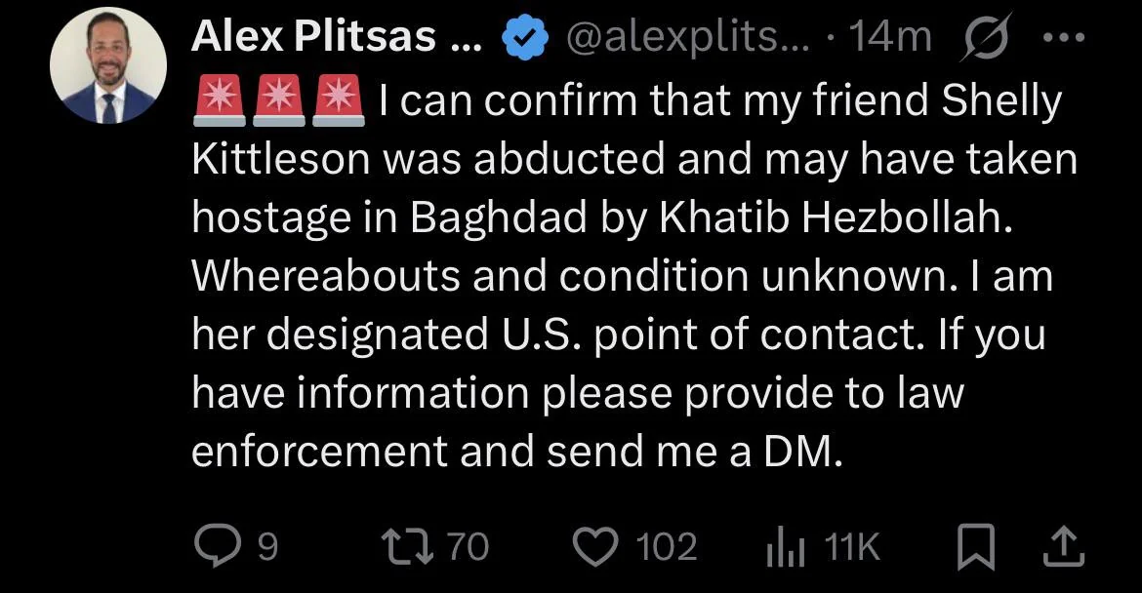Screen dimensions: 1142x593
Task: Click the slashed-circle Grok icon
Action: click(x=986, y=39)
